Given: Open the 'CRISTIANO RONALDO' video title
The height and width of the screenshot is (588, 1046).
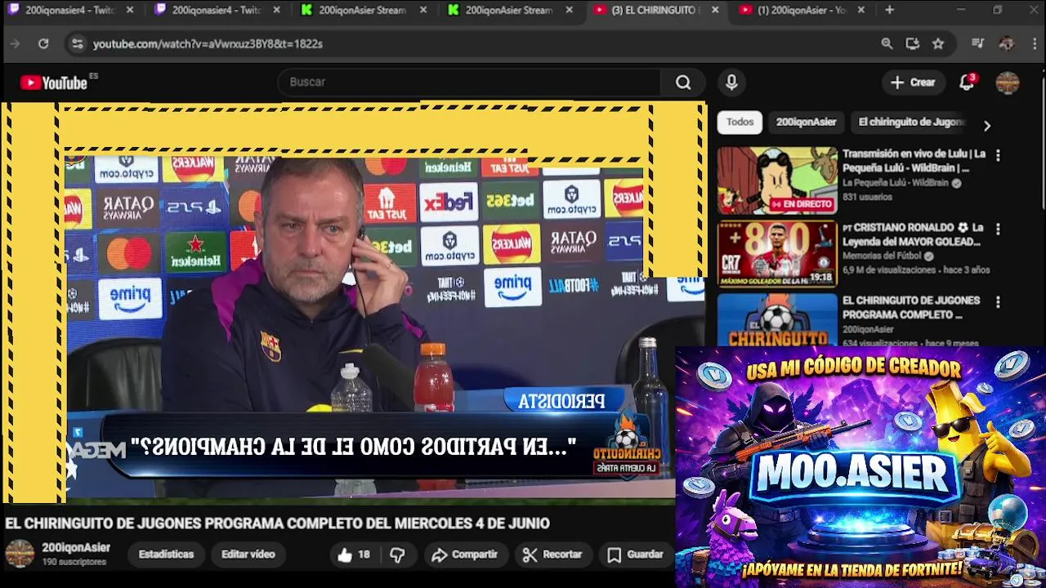Looking at the screenshot, I should click(912, 234).
